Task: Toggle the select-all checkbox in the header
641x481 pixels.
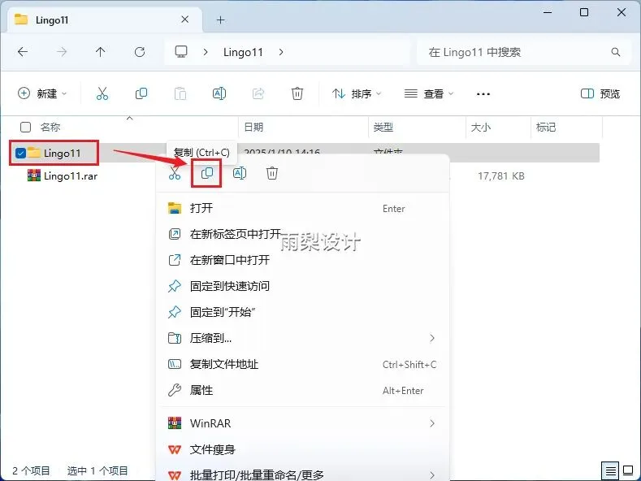Action: pos(25,128)
